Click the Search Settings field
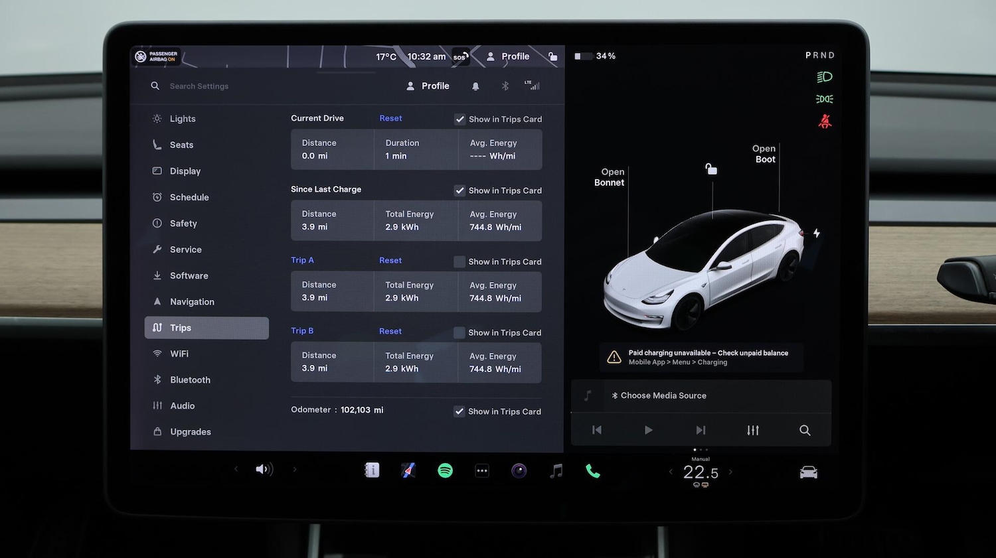 [x=199, y=86]
